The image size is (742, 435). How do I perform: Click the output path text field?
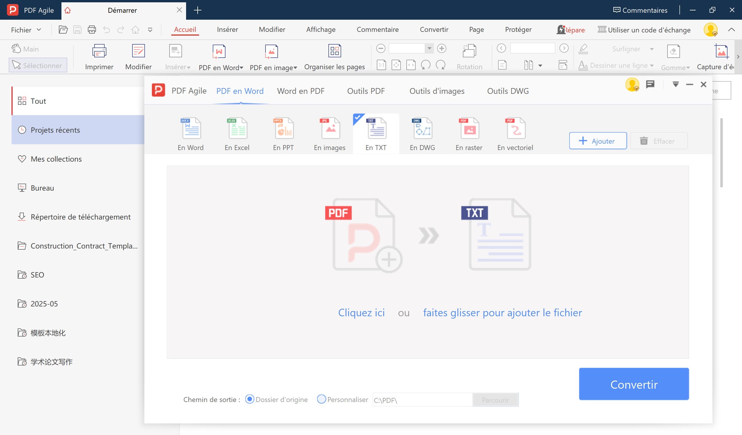[423, 400]
